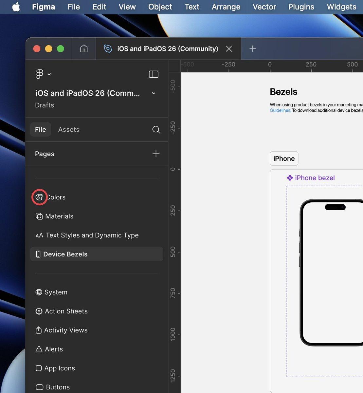Viewport: 363px width, 393px height.
Task: Open the Activity Views page
Action: (x=97, y=330)
